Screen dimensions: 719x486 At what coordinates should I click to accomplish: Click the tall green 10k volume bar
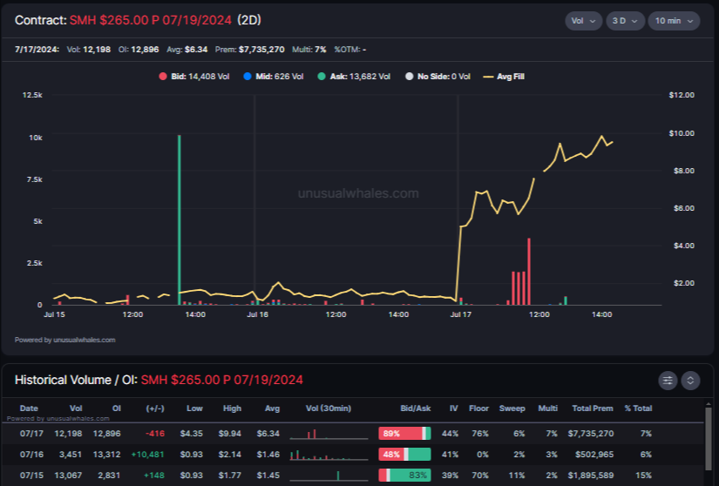[x=180, y=219]
